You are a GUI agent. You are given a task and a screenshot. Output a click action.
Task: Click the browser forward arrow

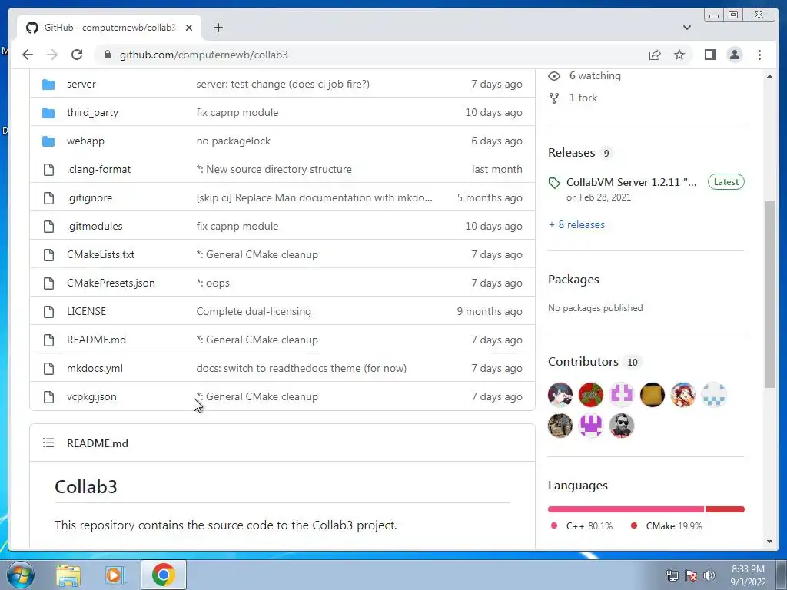click(x=52, y=55)
